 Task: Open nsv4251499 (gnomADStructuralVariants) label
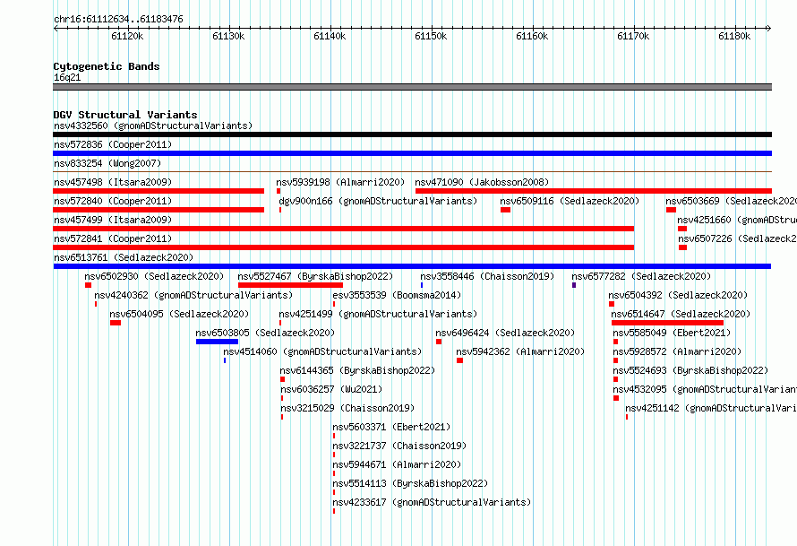(378, 314)
